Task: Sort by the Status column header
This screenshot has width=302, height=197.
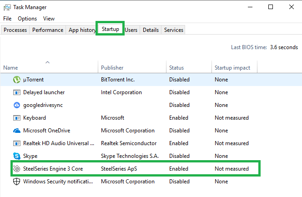Action: [x=176, y=68]
